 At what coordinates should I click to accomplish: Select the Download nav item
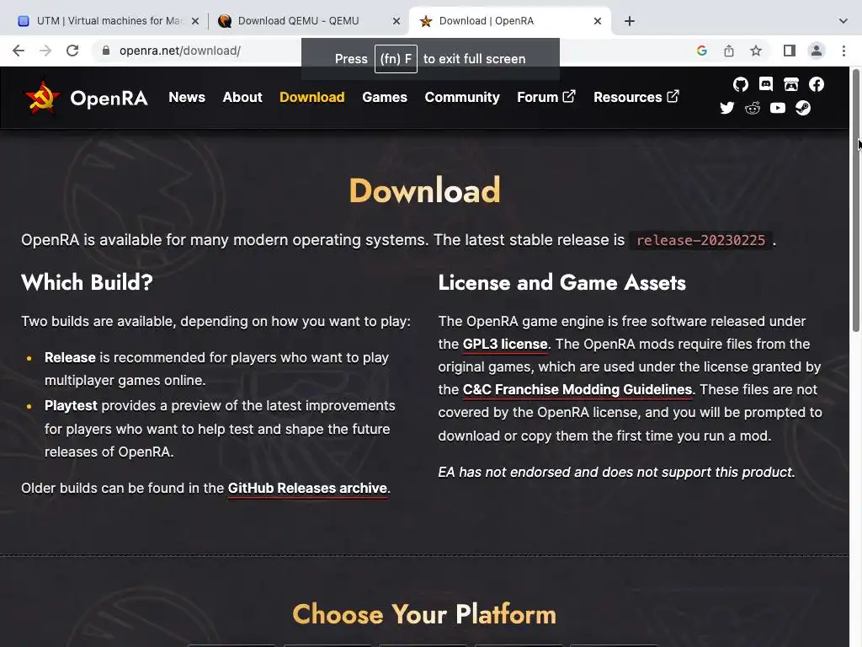(311, 98)
